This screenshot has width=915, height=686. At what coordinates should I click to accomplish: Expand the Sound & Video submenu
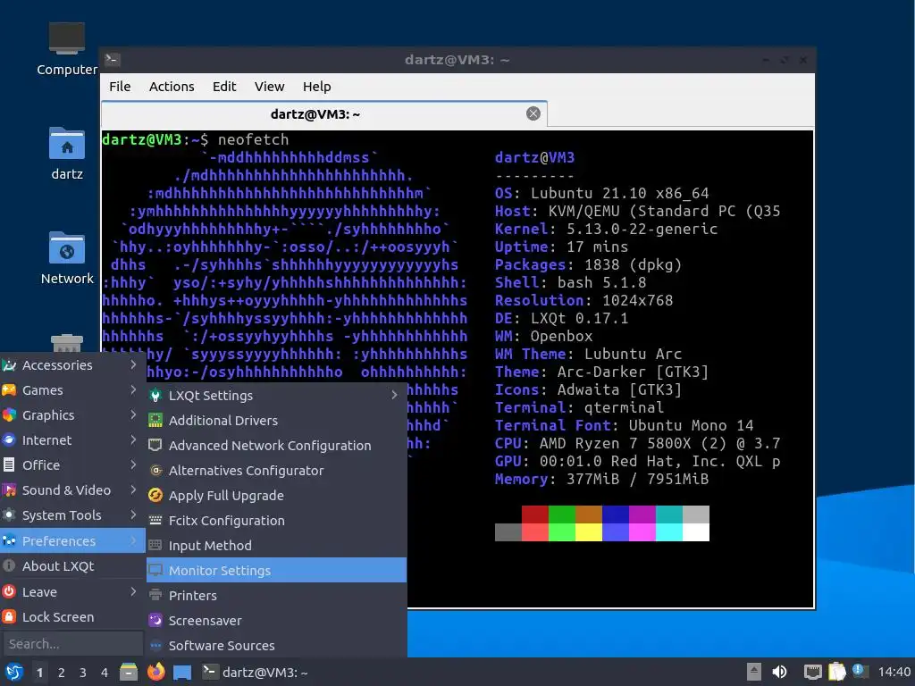(72, 490)
